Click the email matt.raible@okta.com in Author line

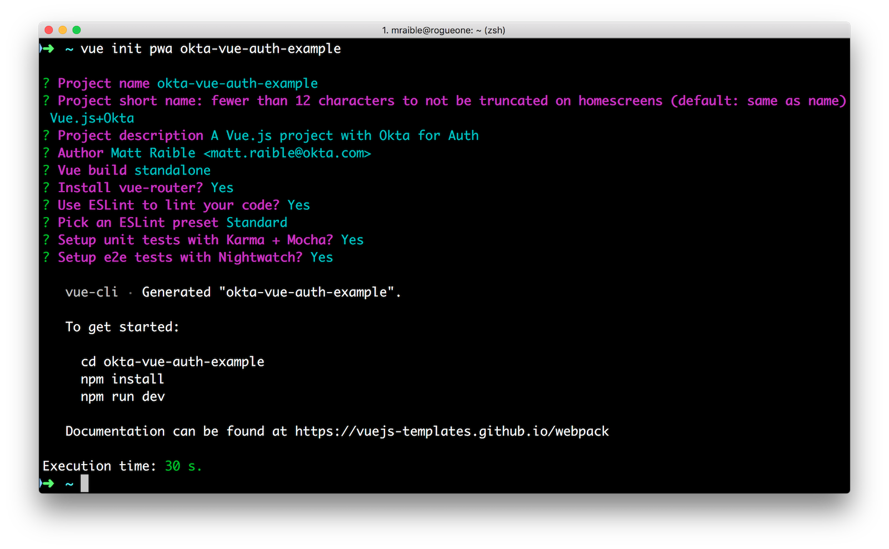coord(287,153)
